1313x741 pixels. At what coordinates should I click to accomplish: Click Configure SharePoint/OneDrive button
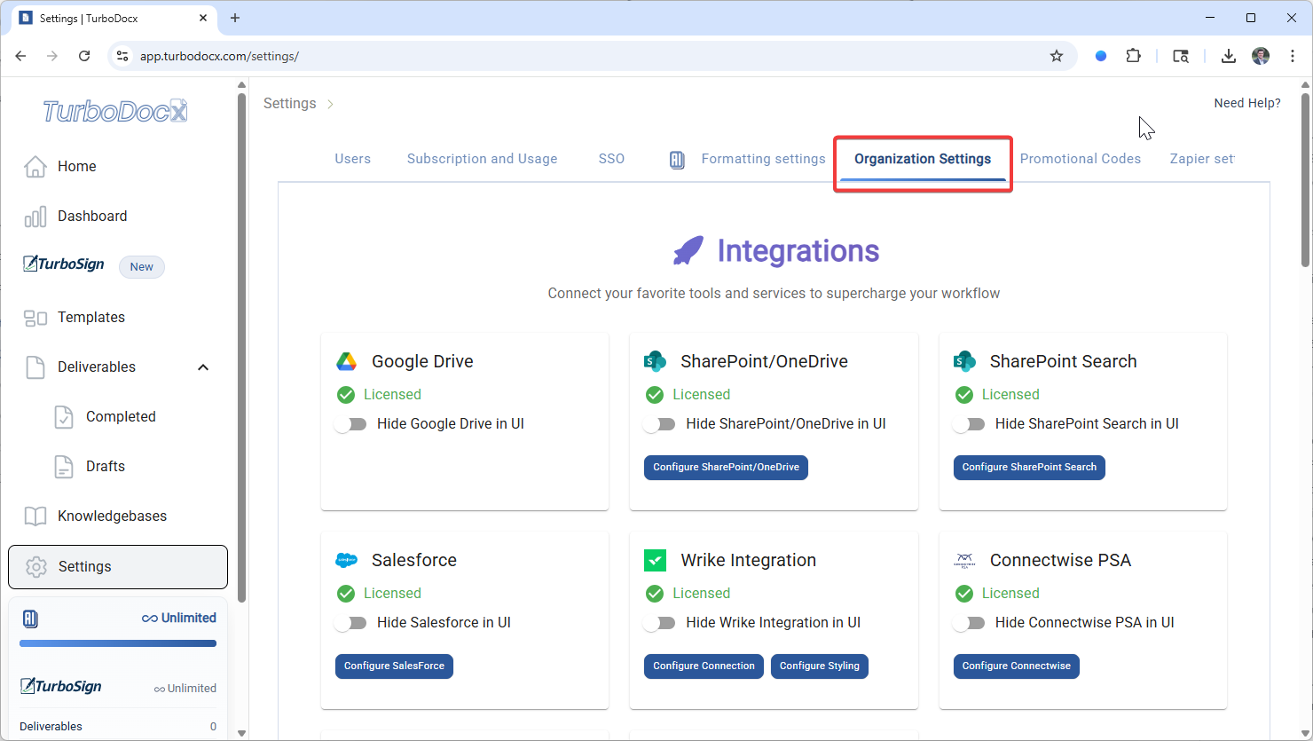[x=726, y=468]
